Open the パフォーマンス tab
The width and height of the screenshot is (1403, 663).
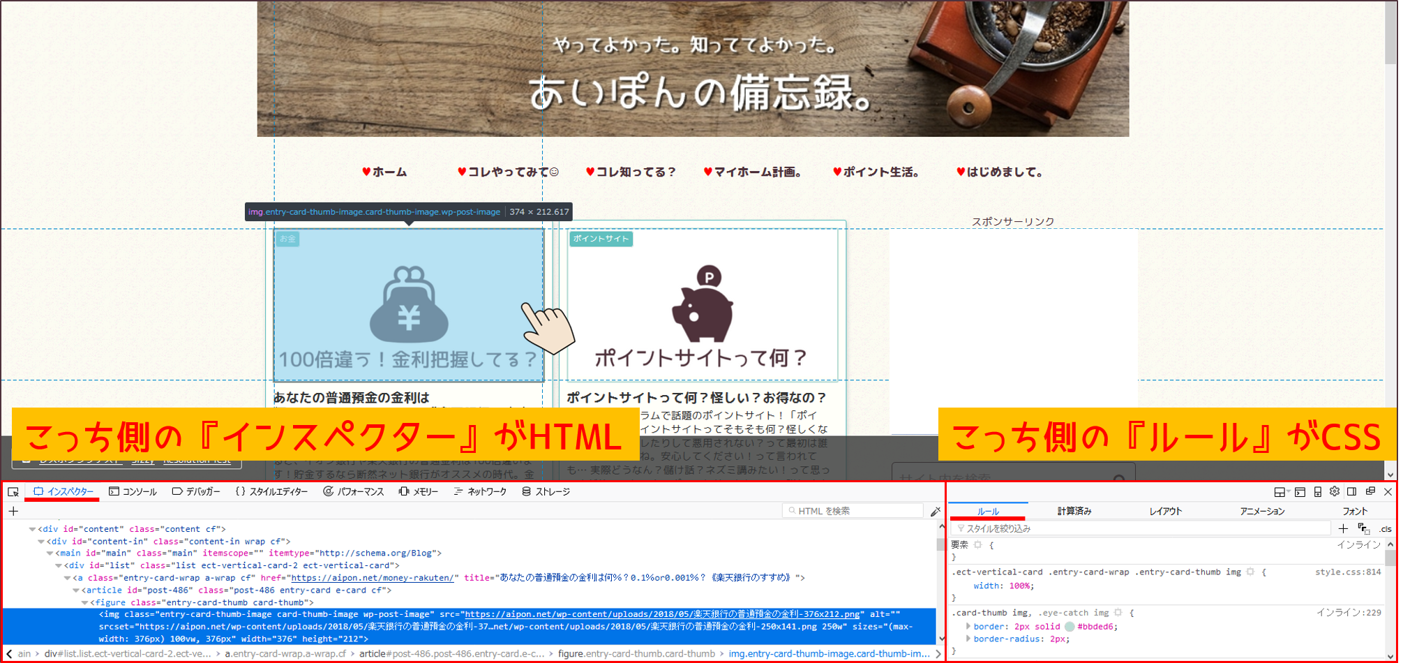click(x=354, y=492)
